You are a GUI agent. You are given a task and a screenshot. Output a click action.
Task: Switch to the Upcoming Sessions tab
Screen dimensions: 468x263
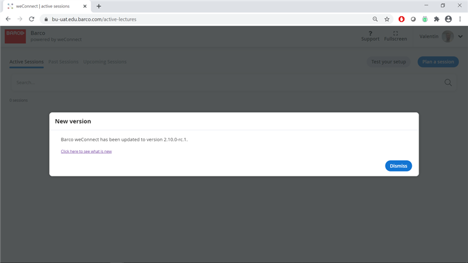coord(105,61)
